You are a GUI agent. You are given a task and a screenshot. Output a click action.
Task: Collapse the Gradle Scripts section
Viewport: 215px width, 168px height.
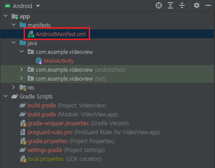pyautogui.click(x=5, y=96)
